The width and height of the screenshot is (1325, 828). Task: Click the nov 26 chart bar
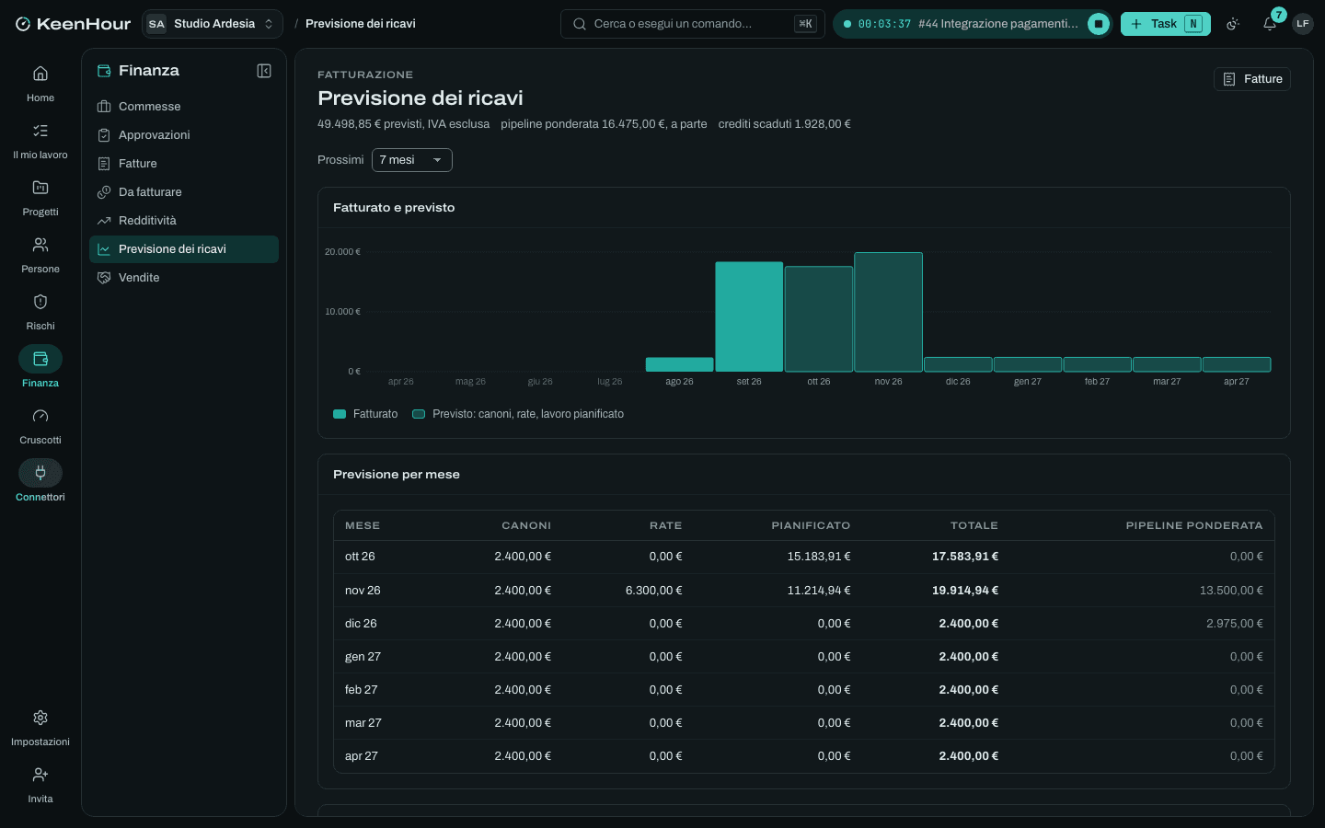(888, 312)
